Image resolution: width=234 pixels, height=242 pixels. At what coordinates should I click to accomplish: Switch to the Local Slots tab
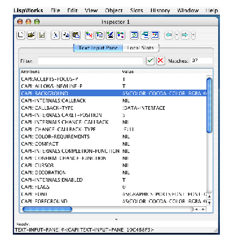coord(141,48)
